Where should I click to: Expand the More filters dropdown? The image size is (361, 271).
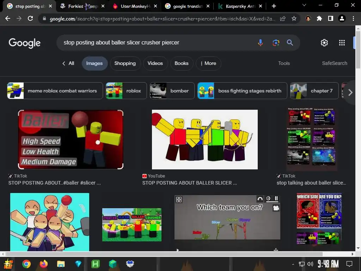[x=208, y=64]
